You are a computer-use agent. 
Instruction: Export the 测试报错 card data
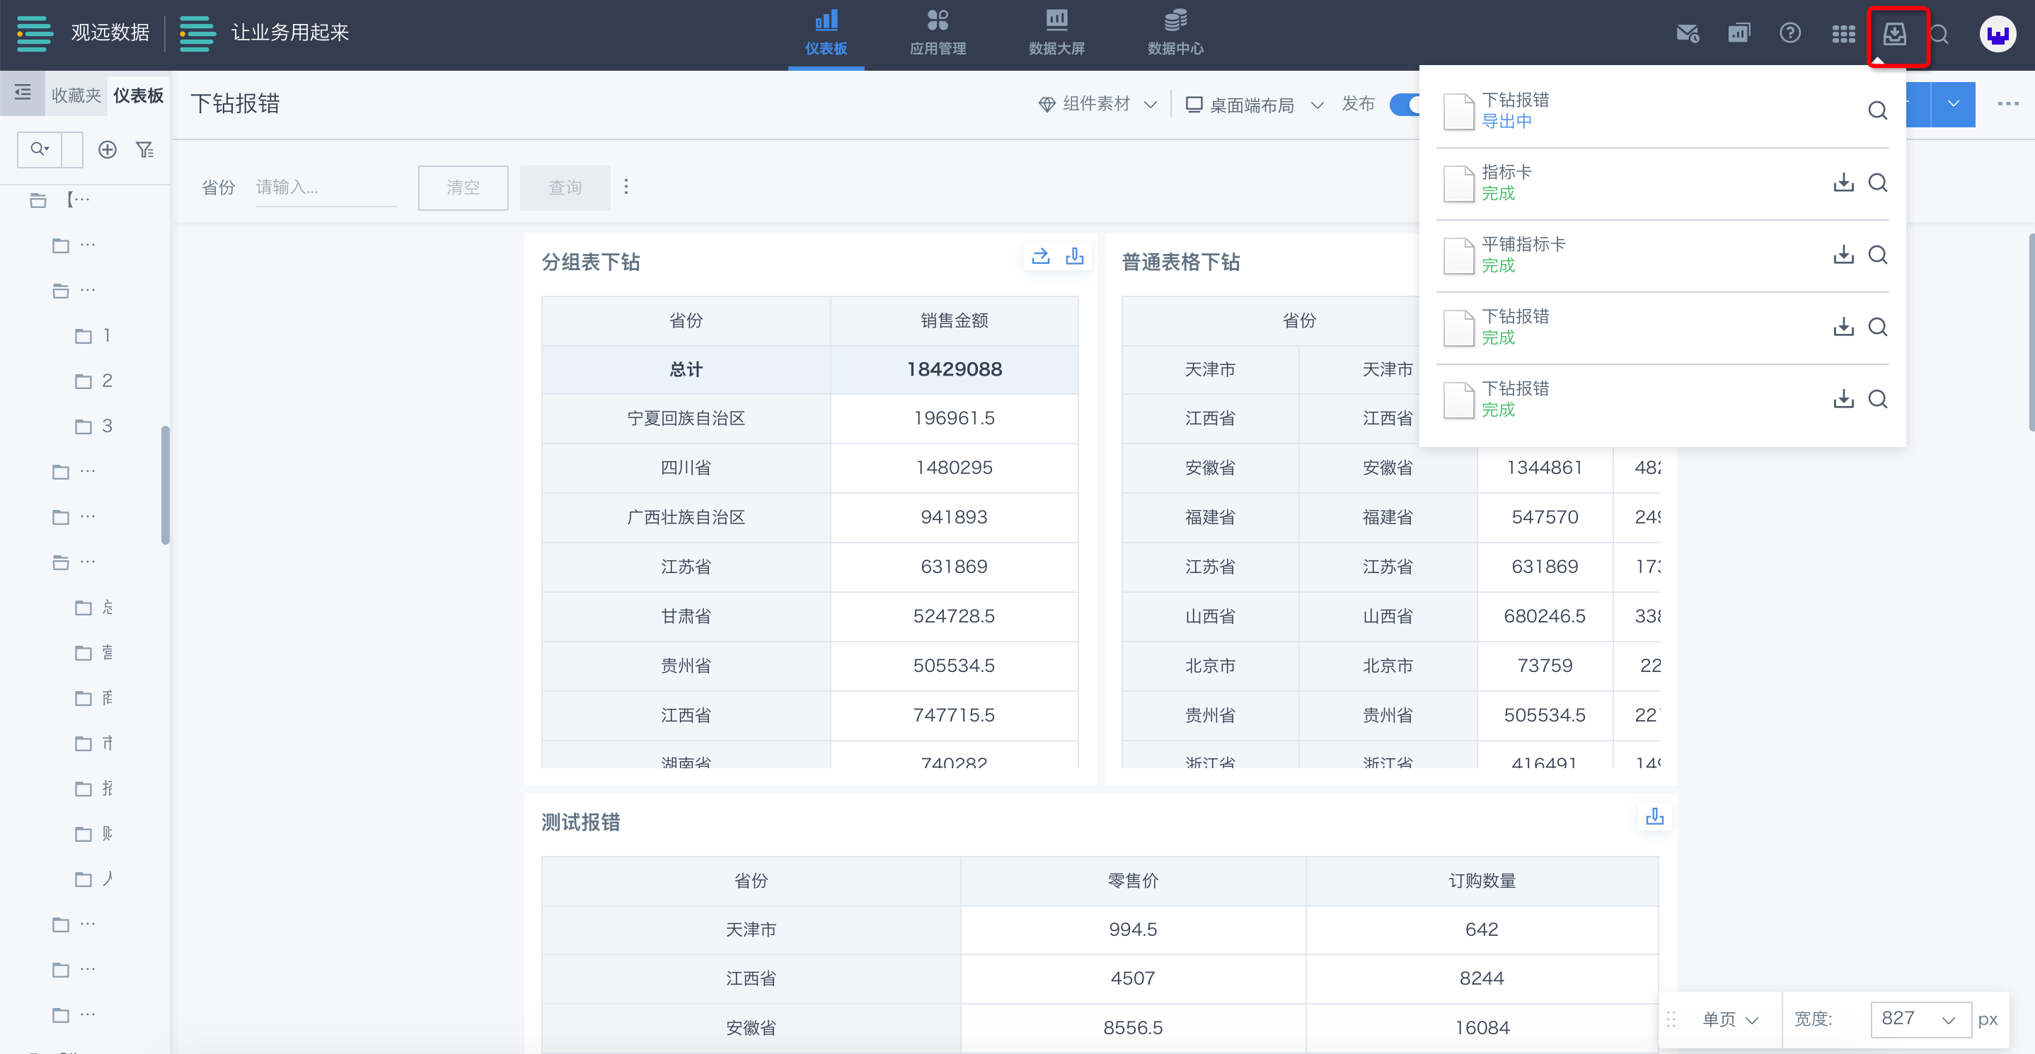point(1654,816)
